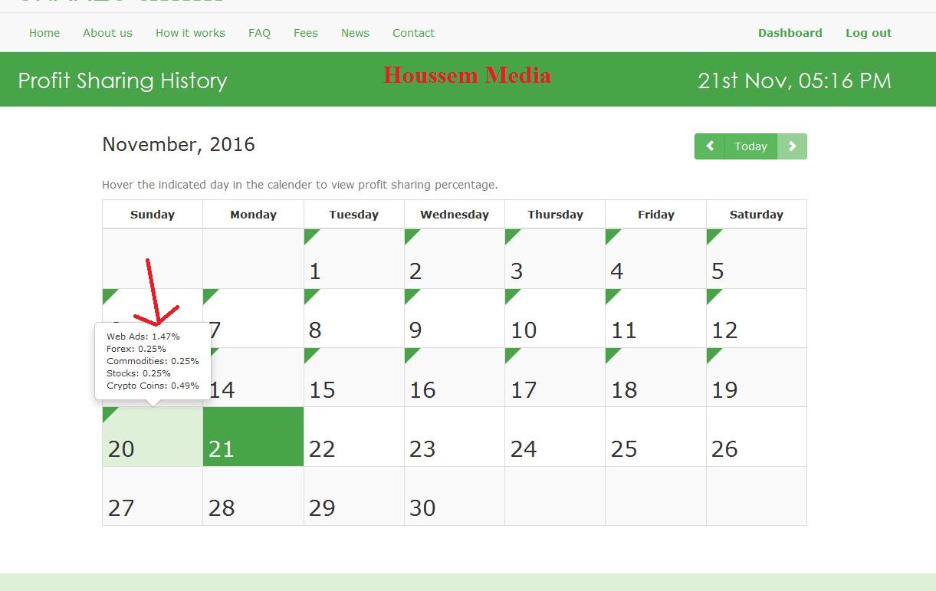
Task: Open How it works page
Action: [x=190, y=33]
